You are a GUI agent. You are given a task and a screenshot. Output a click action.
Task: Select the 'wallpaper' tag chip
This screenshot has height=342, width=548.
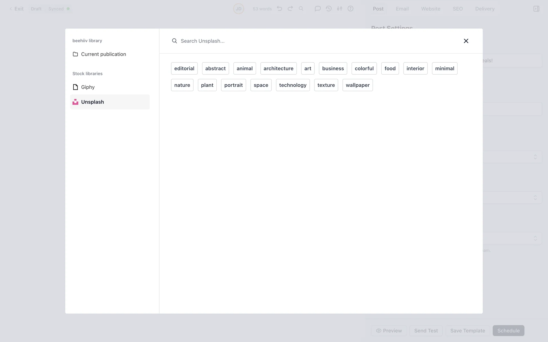tap(357, 85)
